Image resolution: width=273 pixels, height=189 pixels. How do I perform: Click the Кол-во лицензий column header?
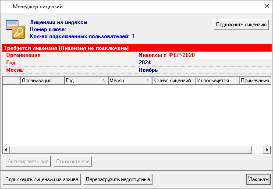pyautogui.click(x=174, y=80)
